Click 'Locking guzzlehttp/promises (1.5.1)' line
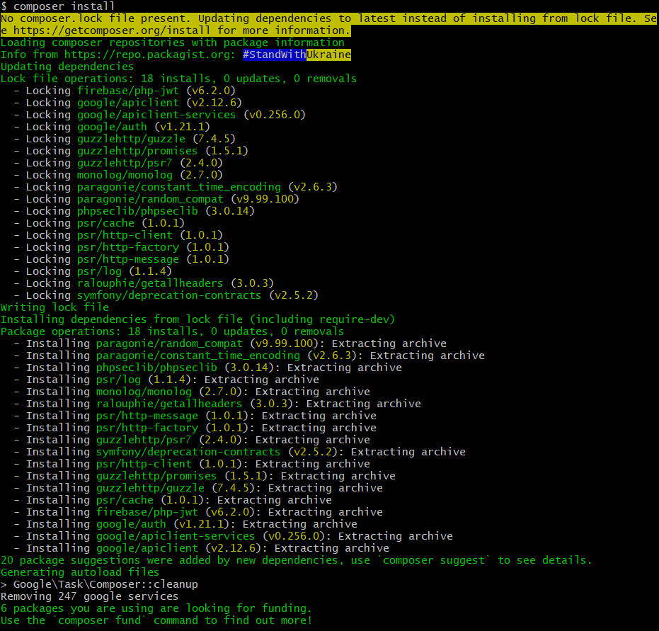This screenshot has height=631, width=659. tap(131, 151)
